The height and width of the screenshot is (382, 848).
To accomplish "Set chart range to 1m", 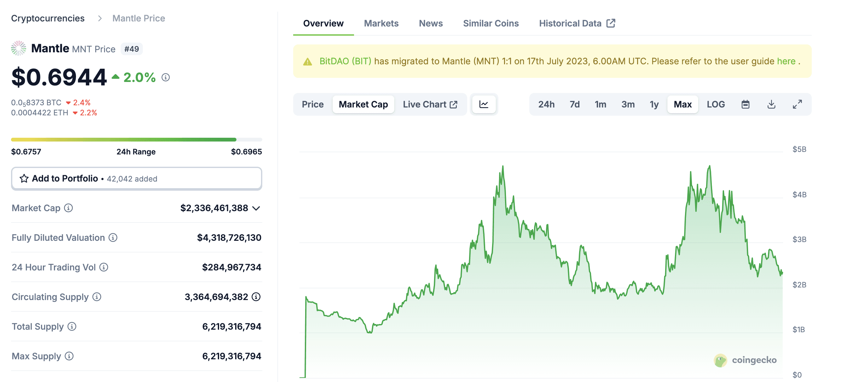I will (601, 104).
